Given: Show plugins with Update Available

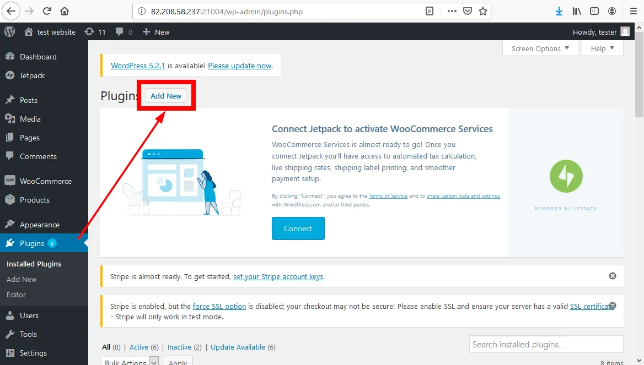Looking at the screenshot, I should (238, 347).
